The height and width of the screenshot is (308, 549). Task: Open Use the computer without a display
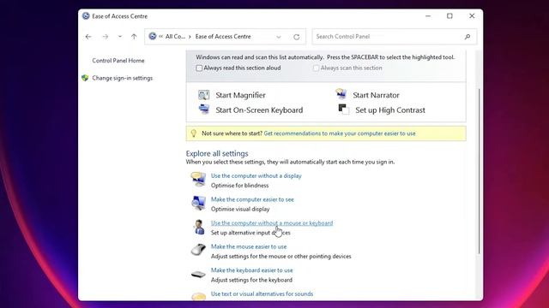pos(256,175)
